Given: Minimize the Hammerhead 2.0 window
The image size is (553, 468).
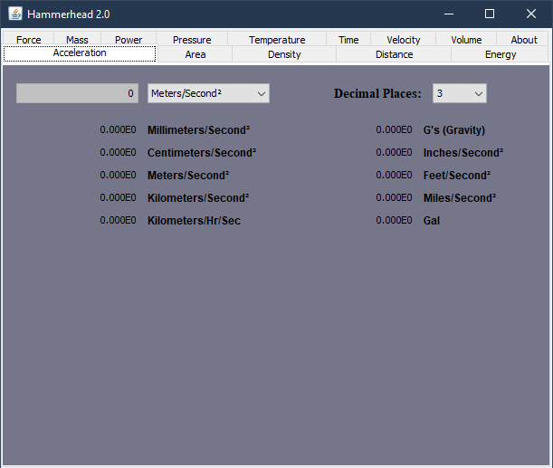Looking at the screenshot, I should (449, 14).
